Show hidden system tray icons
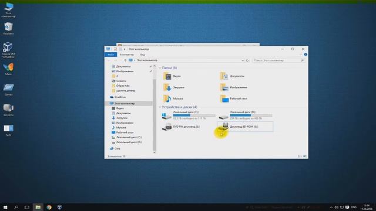Screen dimensions: 376x211 coord(331,207)
